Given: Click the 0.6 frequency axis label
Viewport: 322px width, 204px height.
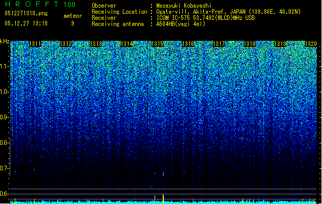Looking at the screenshot, I should [x=4, y=194].
